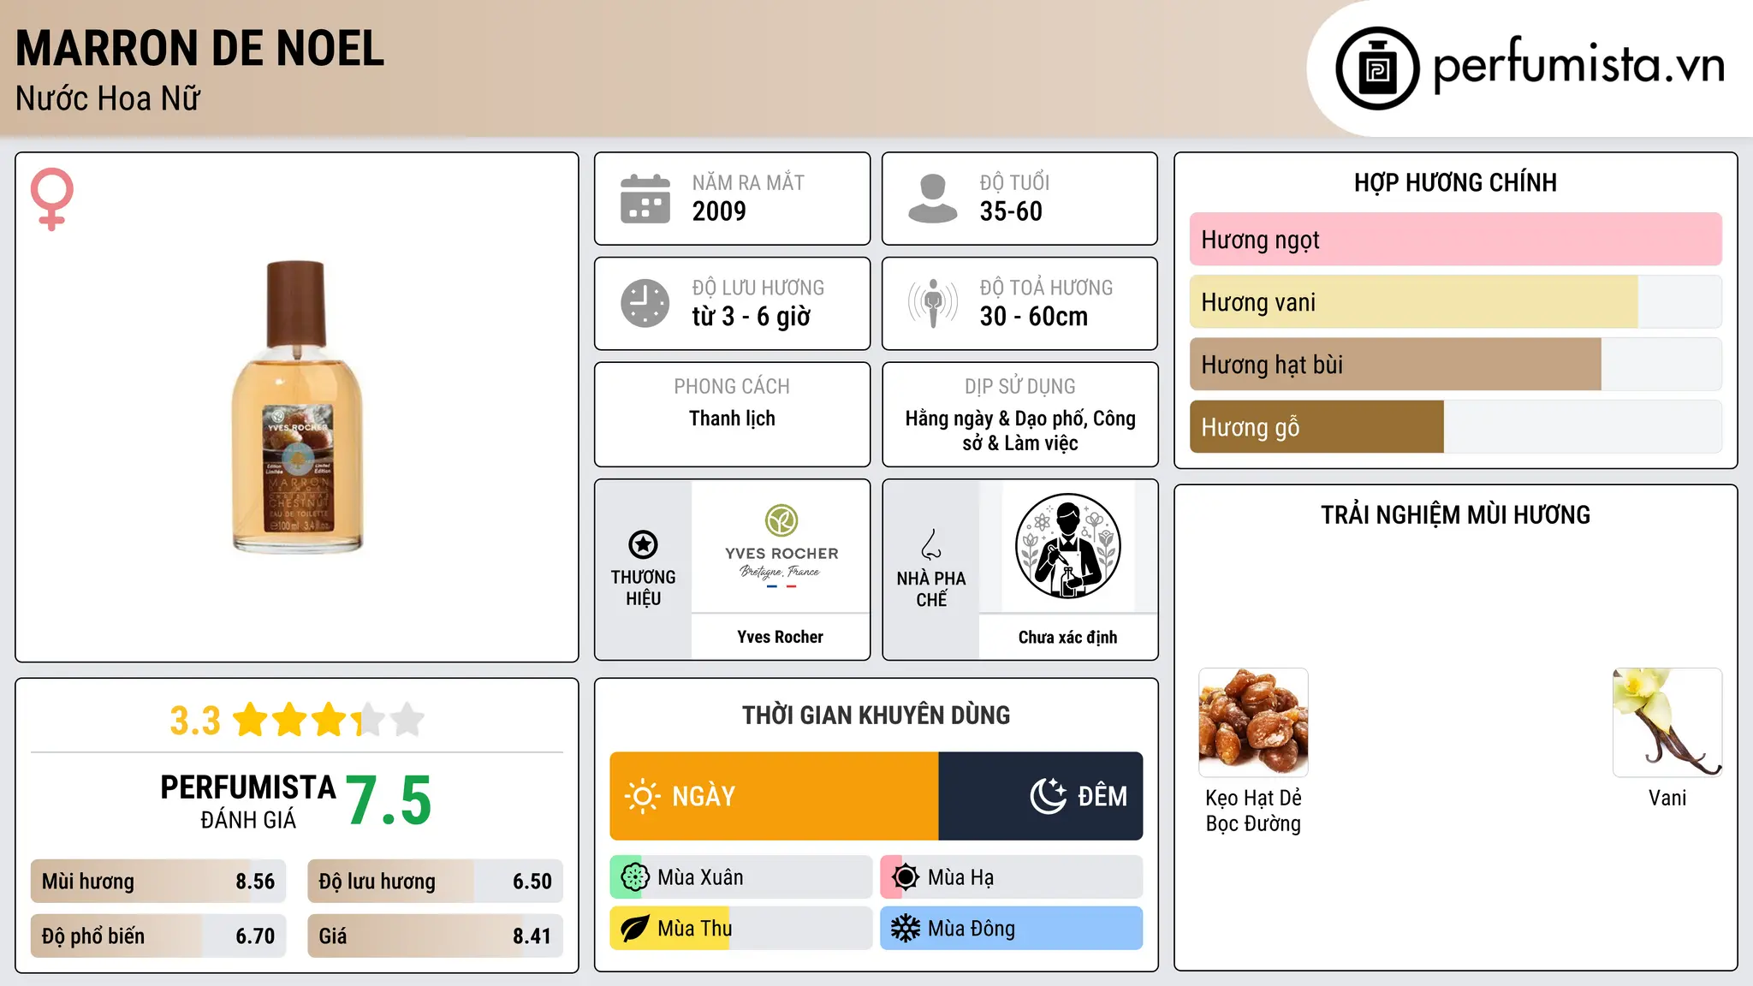Click the age range 35-60
This screenshot has width=1753, height=986.
[x=1011, y=211]
